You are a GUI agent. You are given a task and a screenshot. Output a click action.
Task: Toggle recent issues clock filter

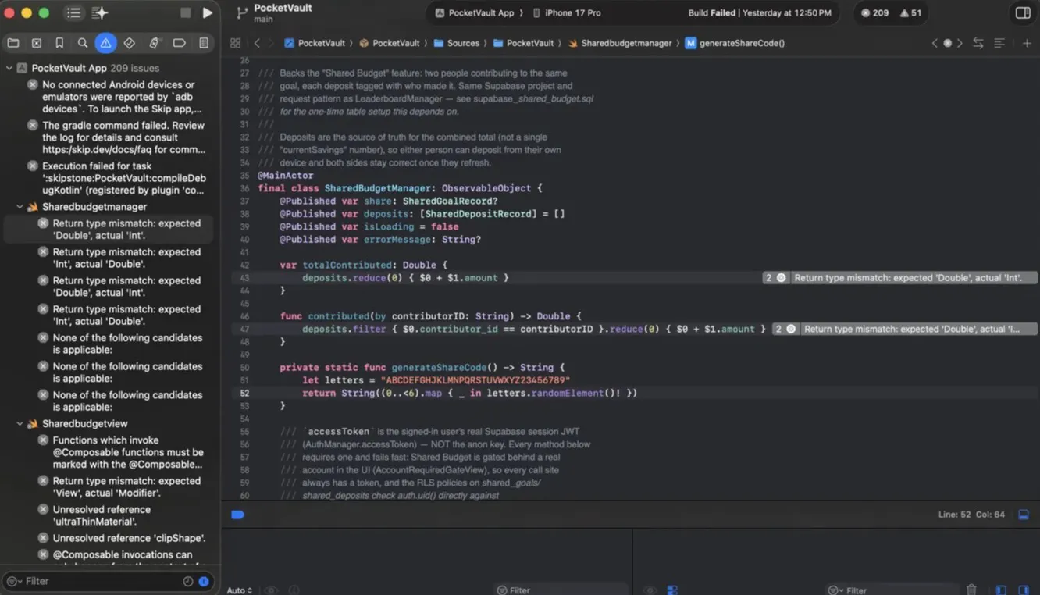(x=188, y=581)
